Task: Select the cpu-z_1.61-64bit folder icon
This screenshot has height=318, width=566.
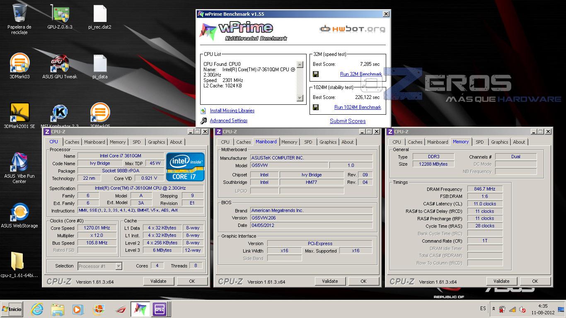Action: (17, 261)
